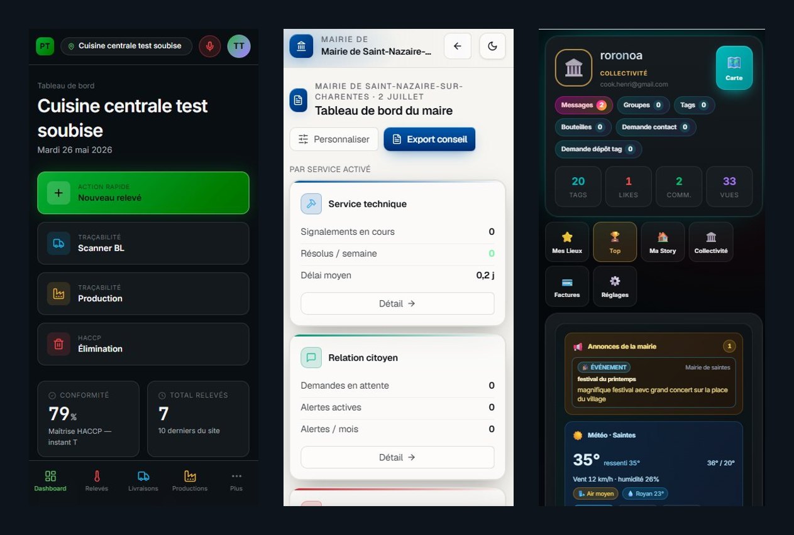Open the Demande dépôt tag chip

click(x=598, y=149)
